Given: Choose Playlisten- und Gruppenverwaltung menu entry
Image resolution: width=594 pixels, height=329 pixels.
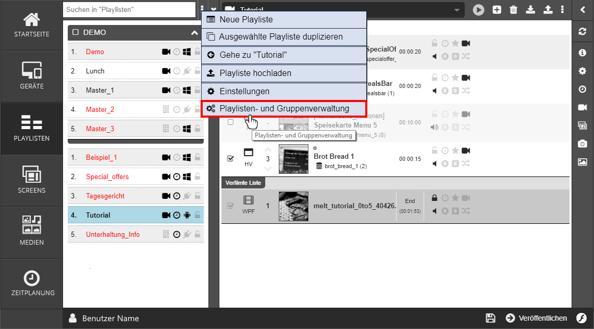Looking at the screenshot, I should pos(284,109).
